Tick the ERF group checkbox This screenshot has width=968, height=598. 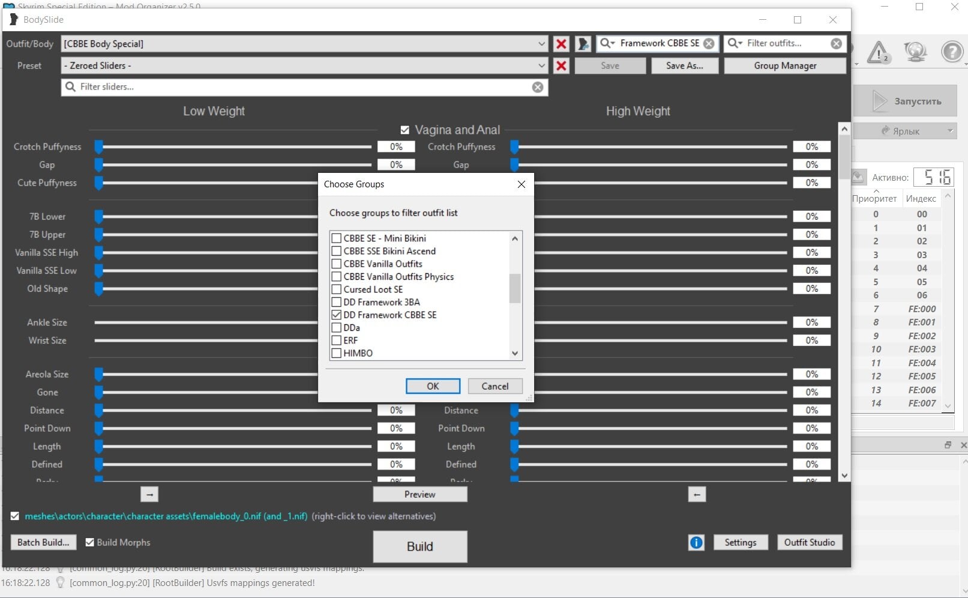(337, 340)
